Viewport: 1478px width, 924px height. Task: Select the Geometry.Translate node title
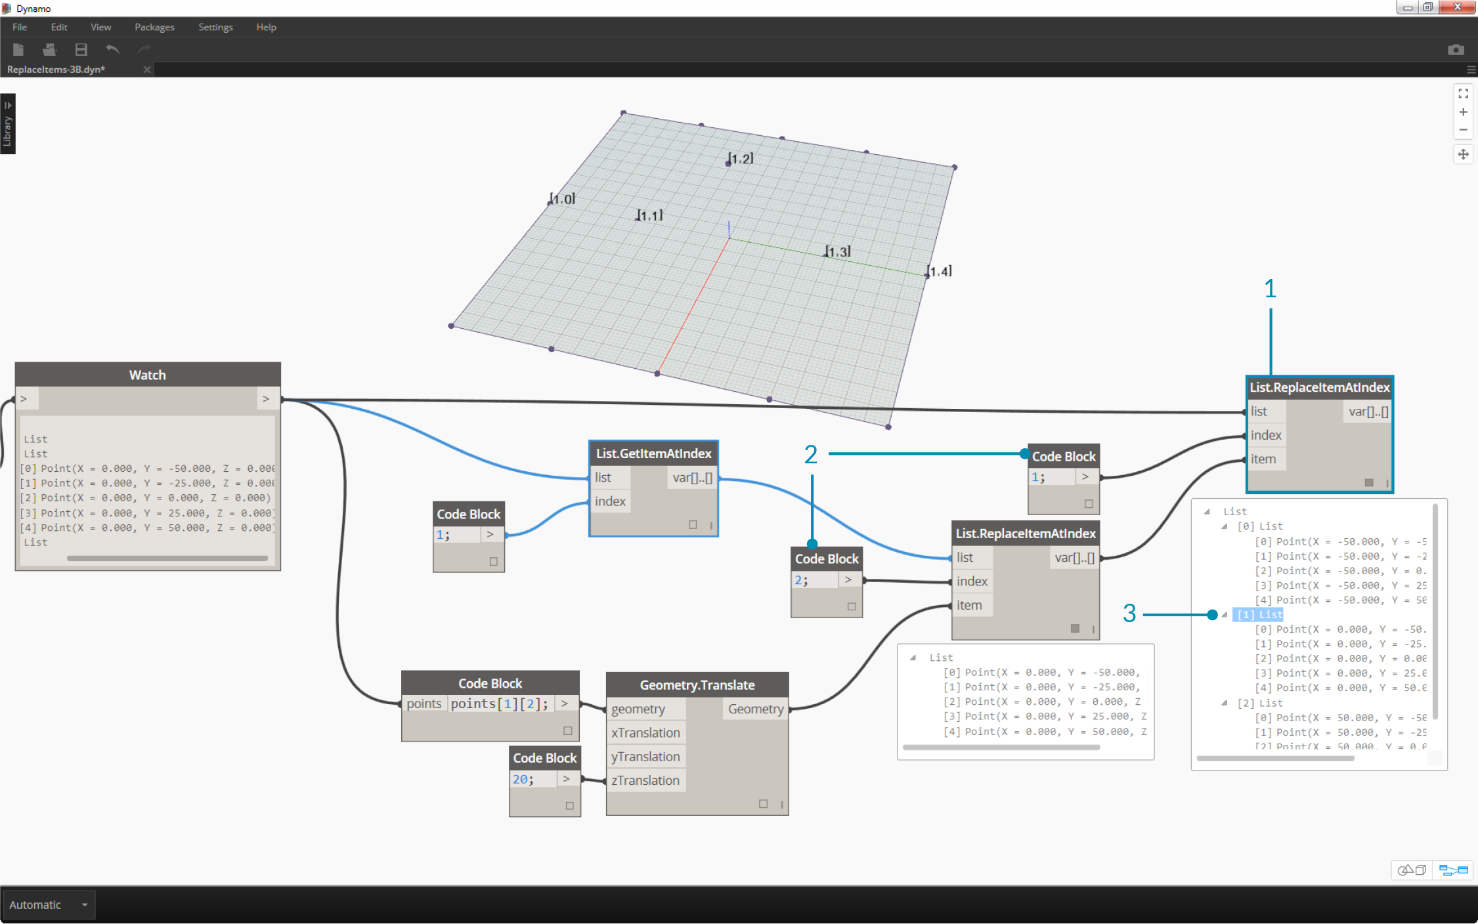[697, 685]
